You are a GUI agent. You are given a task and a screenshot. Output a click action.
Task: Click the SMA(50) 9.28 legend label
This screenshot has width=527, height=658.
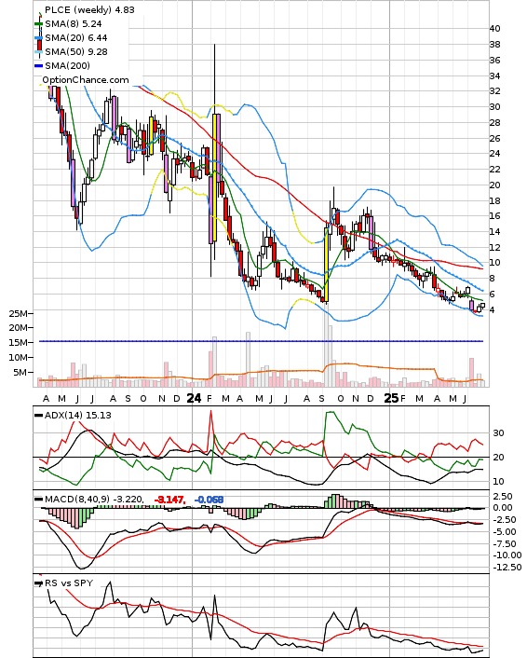pyautogui.click(x=76, y=51)
